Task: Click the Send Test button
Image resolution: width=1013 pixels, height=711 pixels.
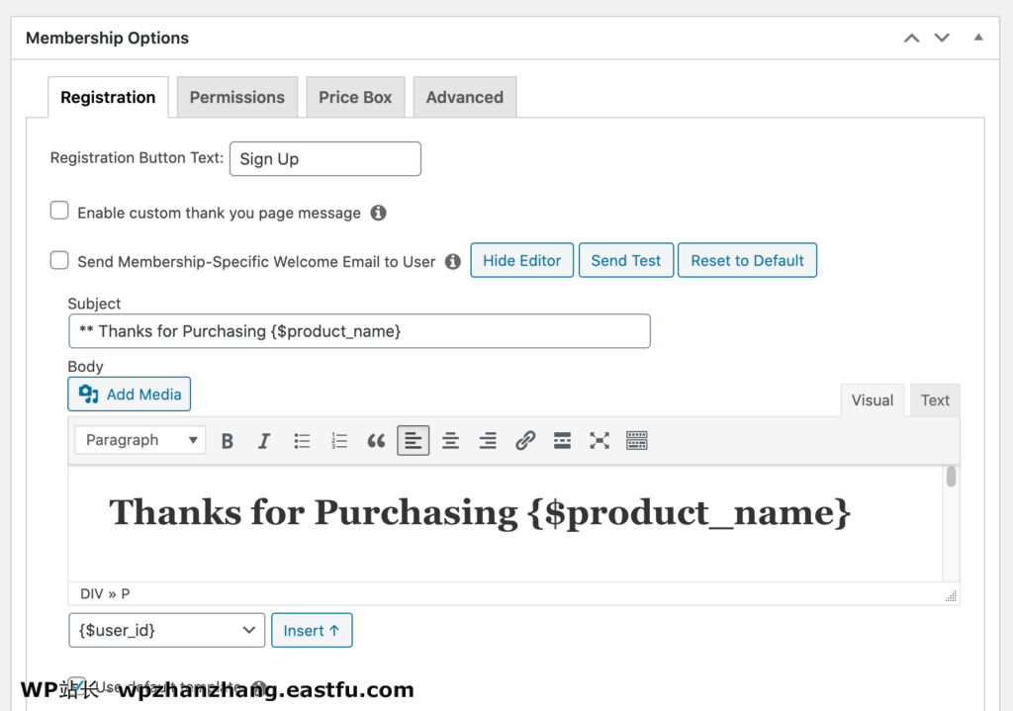Action: [x=625, y=261]
